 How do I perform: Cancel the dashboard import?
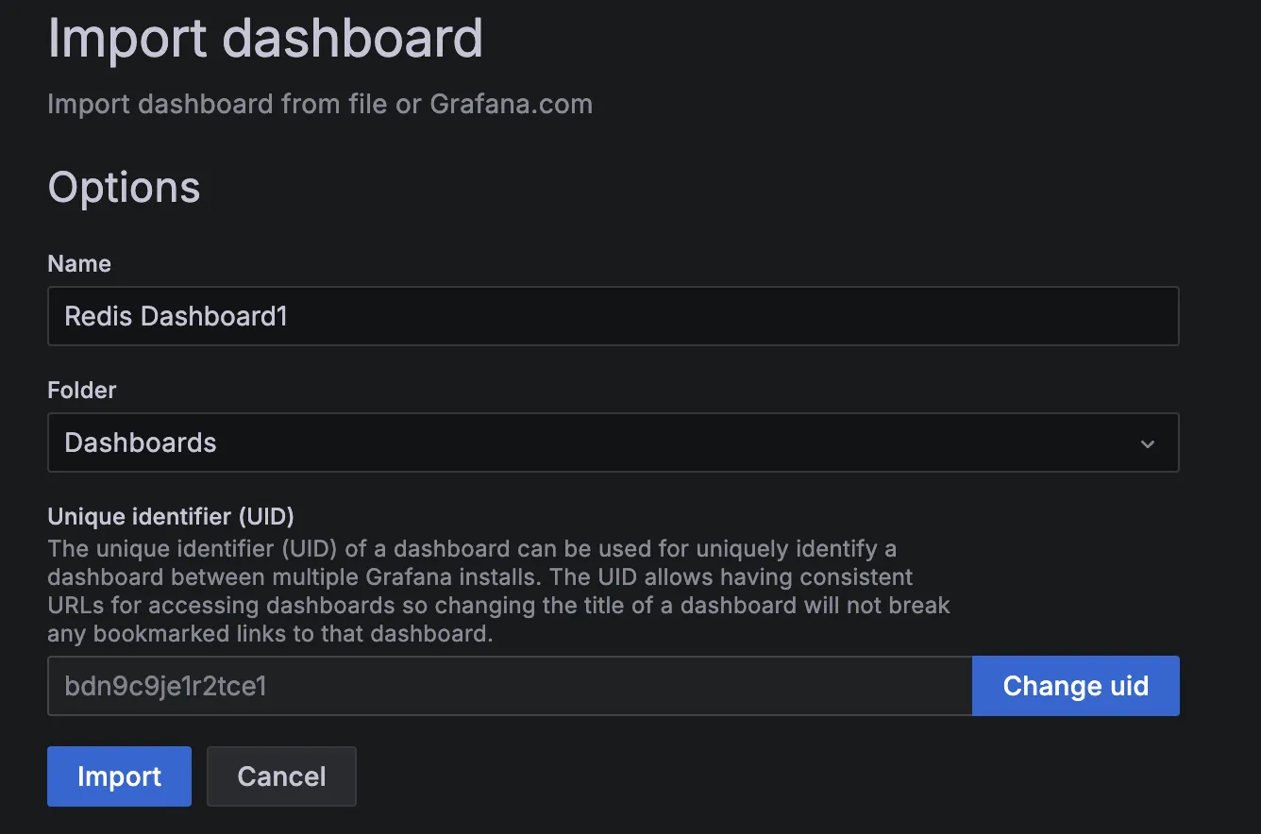point(281,776)
